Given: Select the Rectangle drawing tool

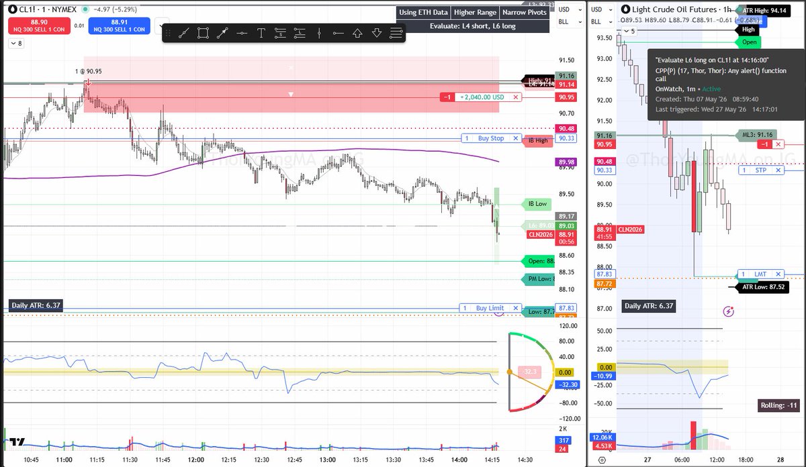Looking at the screenshot, I should click(204, 33).
